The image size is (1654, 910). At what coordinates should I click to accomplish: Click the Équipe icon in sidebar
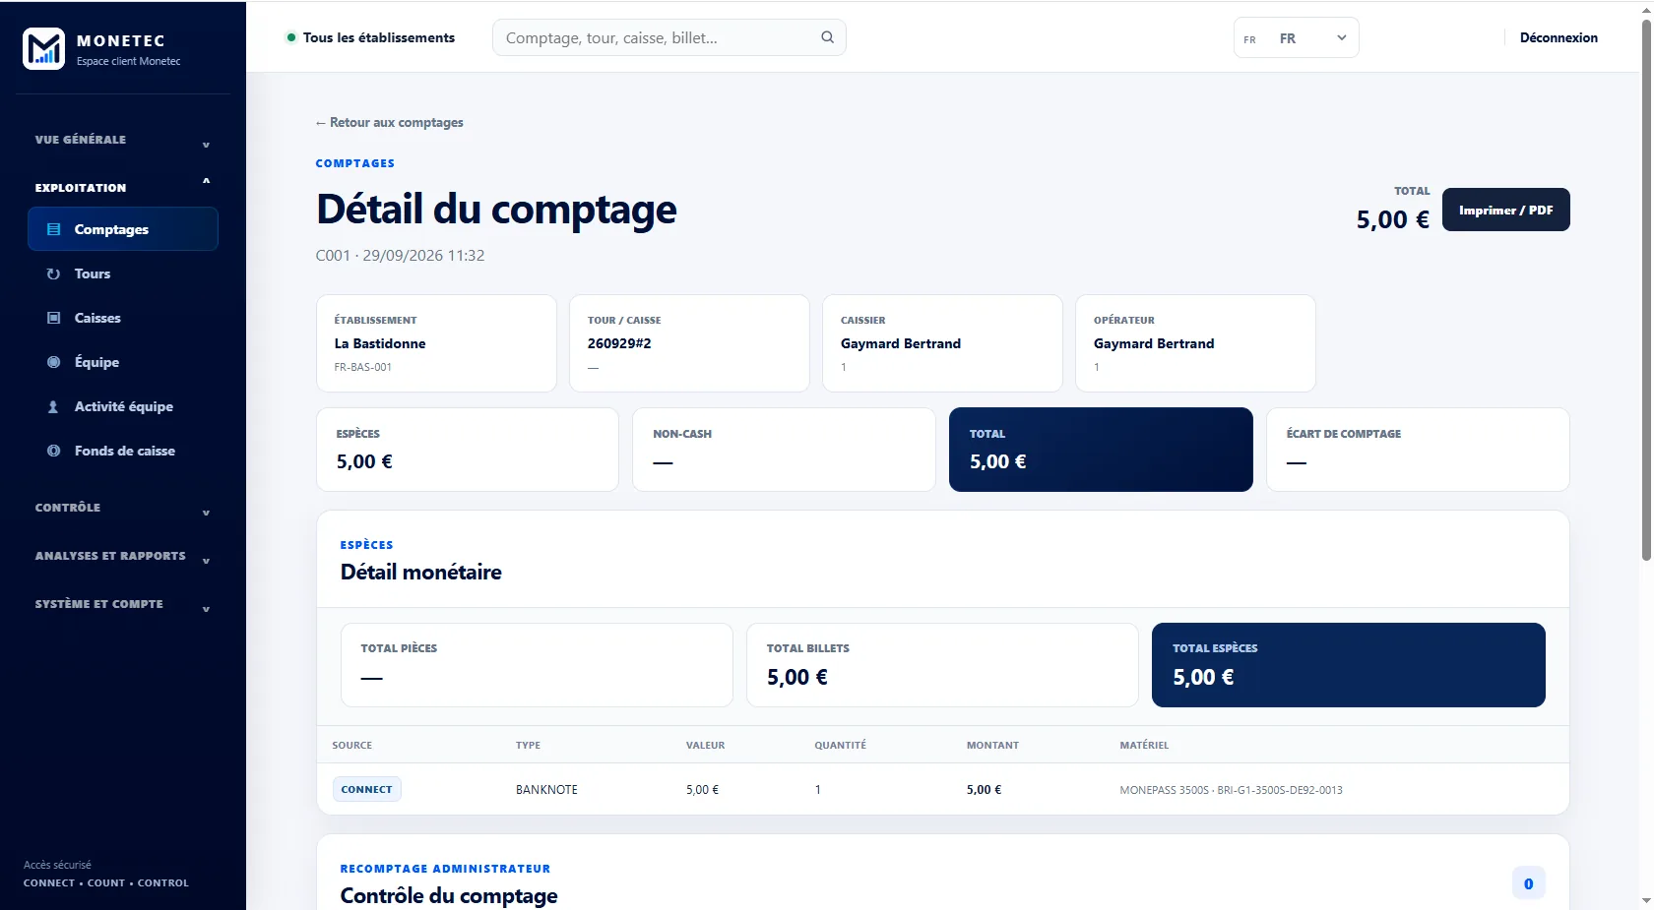point(54,362)
